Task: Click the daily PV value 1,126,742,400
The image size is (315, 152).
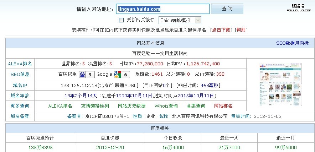Action: click(203, 64)
